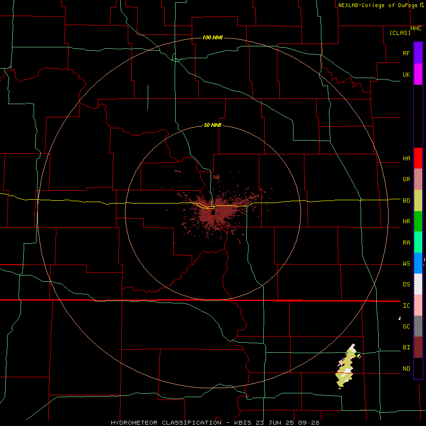Select the GR pinkish legend swatch
This screenshot has height=426, width=426.
pos(418,179)
